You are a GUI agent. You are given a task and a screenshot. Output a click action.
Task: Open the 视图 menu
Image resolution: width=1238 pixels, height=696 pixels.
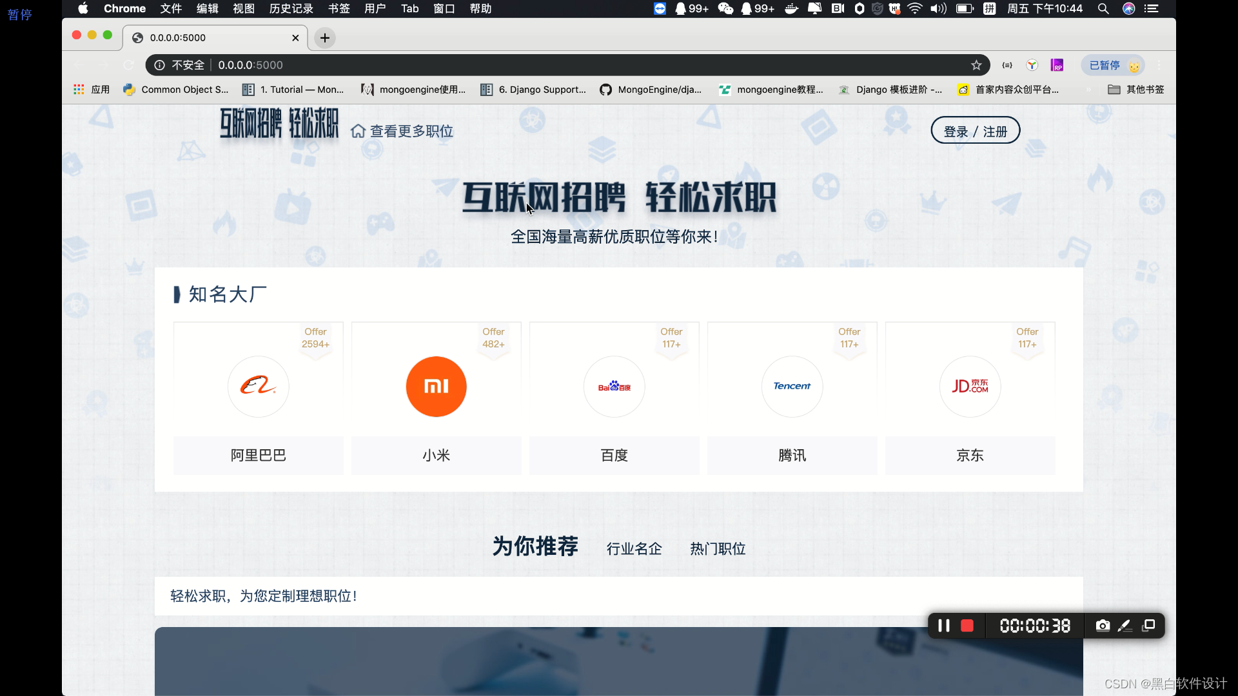(244, 8)
